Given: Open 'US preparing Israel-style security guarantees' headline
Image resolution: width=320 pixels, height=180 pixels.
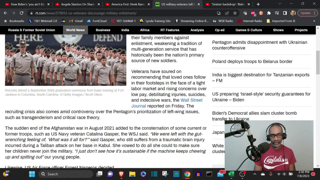Looking at the screenshot, I should (x=261, y=97).
